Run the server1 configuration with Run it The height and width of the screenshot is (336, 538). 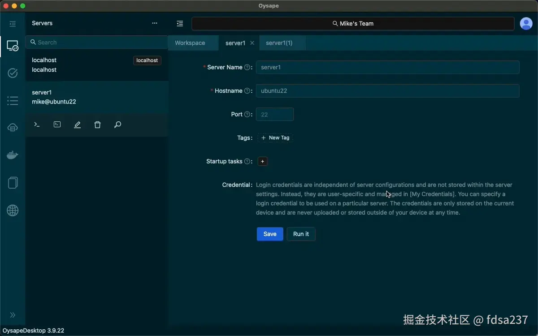(x=301, y=234)
